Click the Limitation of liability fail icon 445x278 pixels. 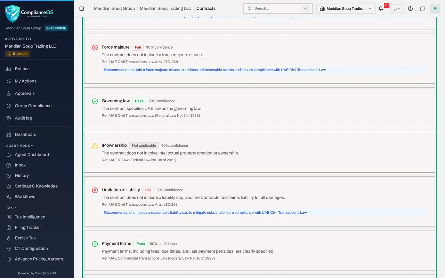pos(95,190)
